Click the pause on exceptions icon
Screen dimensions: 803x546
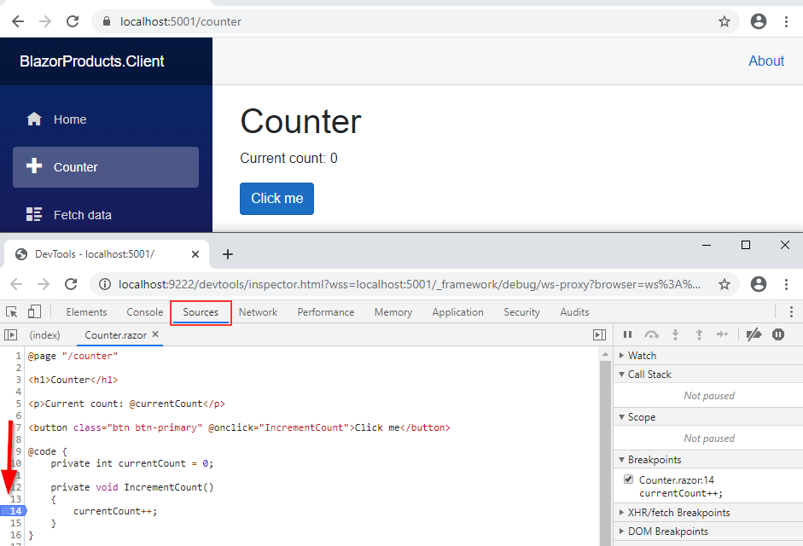(778, 335)
